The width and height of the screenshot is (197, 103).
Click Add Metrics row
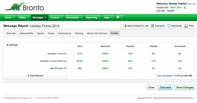(x=35, y=76)
